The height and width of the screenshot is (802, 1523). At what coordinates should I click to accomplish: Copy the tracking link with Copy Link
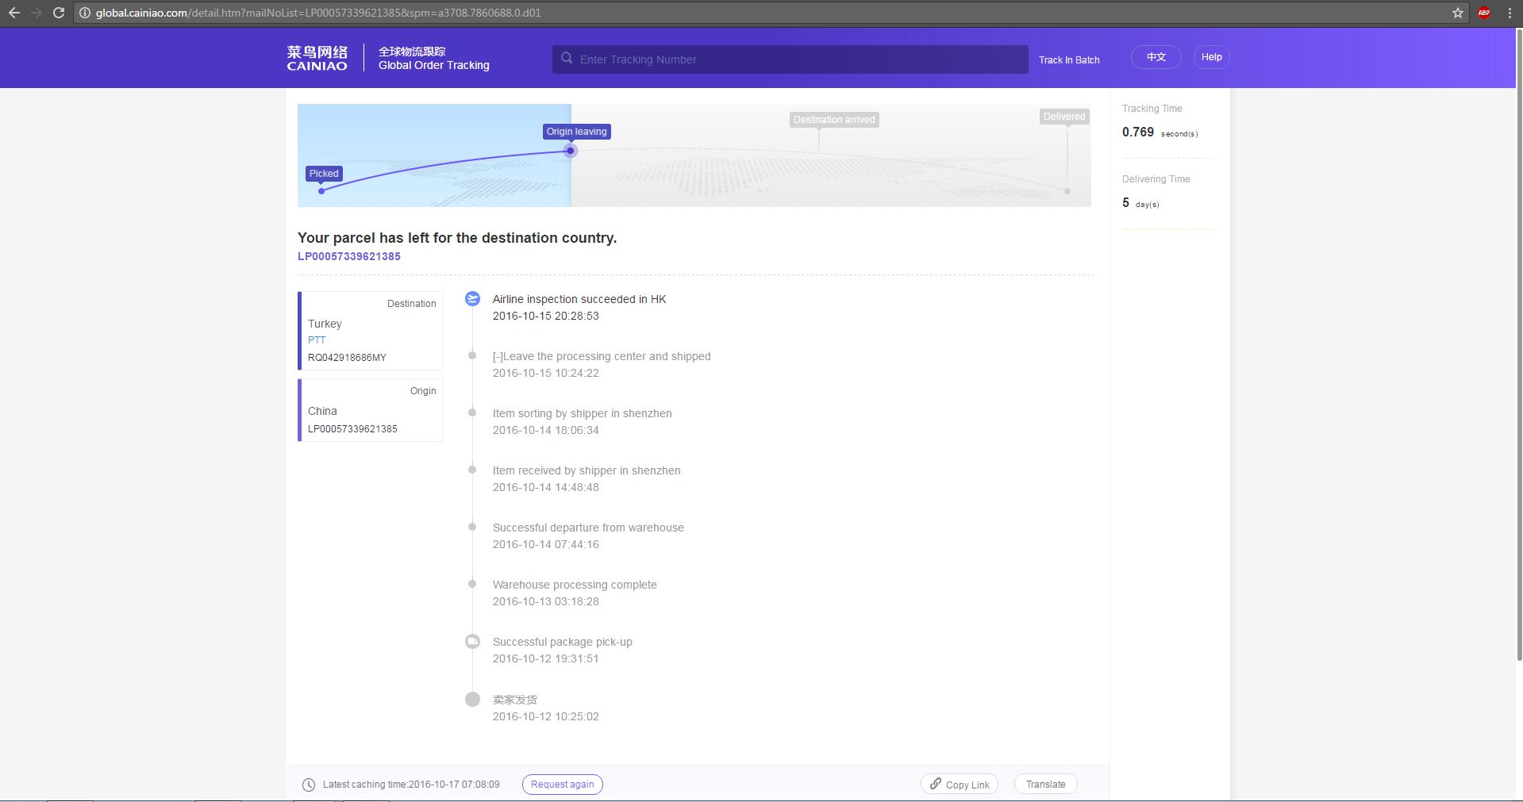960,785
